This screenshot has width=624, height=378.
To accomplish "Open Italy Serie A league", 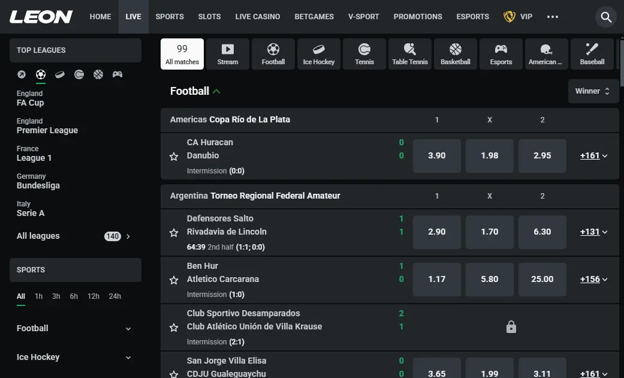I will (31, 209).
